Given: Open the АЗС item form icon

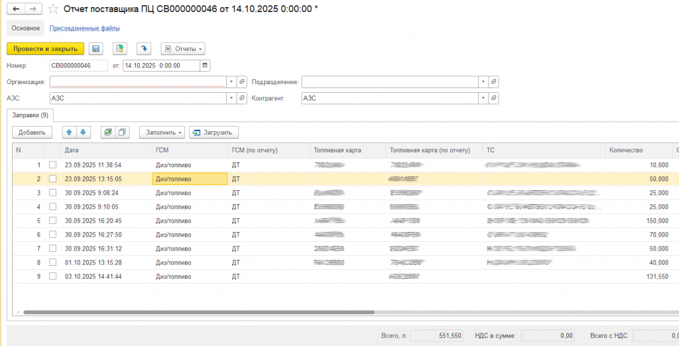Looking at the screenshot, I should 242,98.
